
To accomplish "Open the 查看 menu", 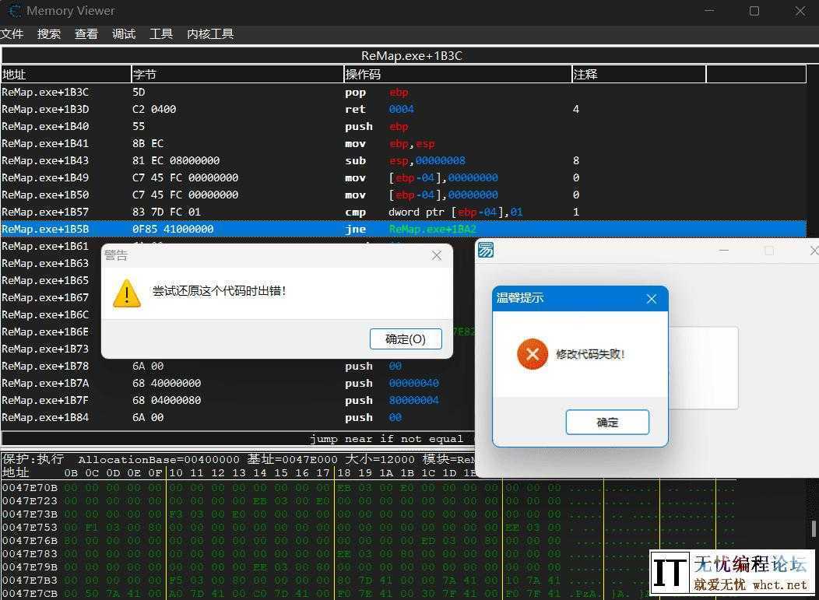I will (x=86, y=34).
